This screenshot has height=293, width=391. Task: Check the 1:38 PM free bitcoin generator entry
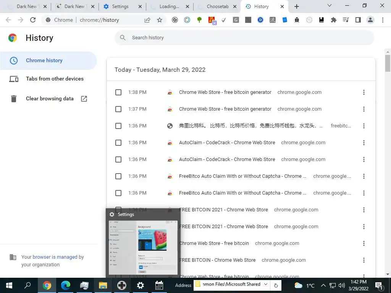pyautogui.click(x=118, y=92)
